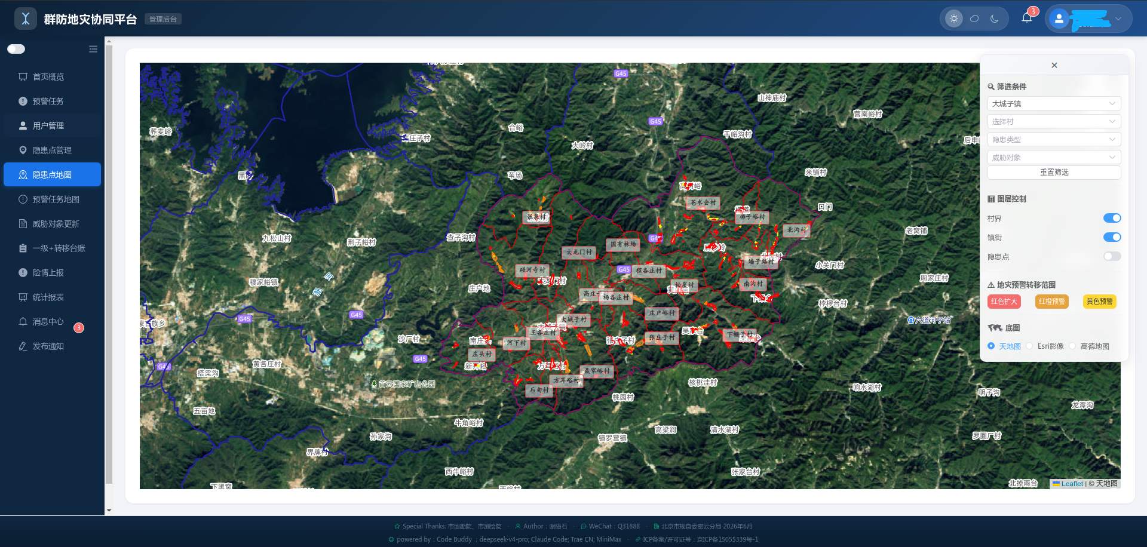Enable the 隐患点 layer switch
The height and width of the screenshot is (547, 1147).
[1112, 257]
